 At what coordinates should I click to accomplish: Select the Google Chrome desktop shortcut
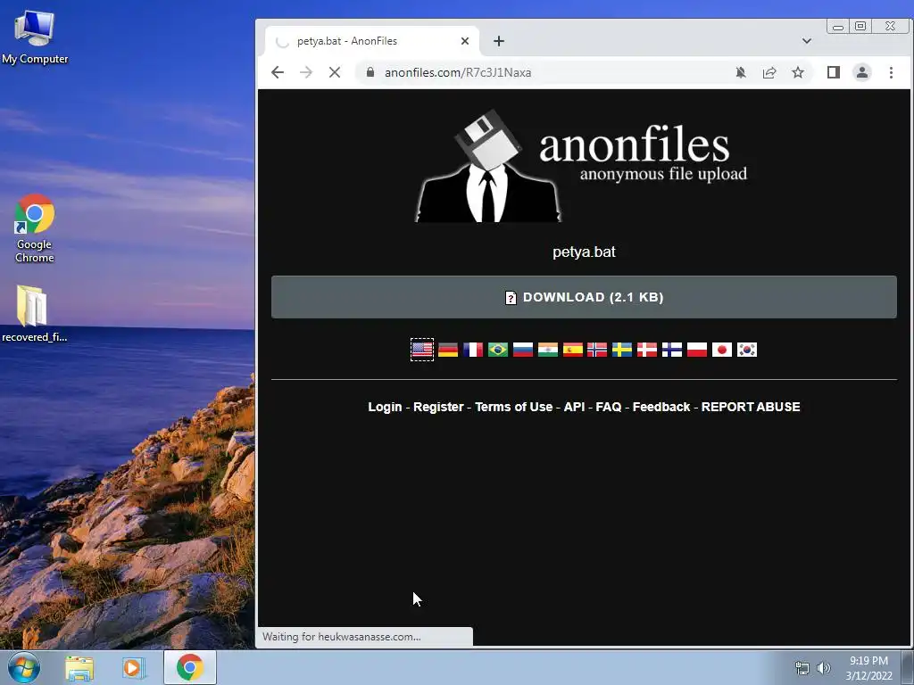[35, 228]
